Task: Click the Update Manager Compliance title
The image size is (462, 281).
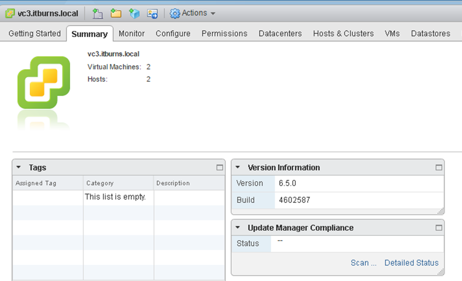Action: click(x=300, y=228)
